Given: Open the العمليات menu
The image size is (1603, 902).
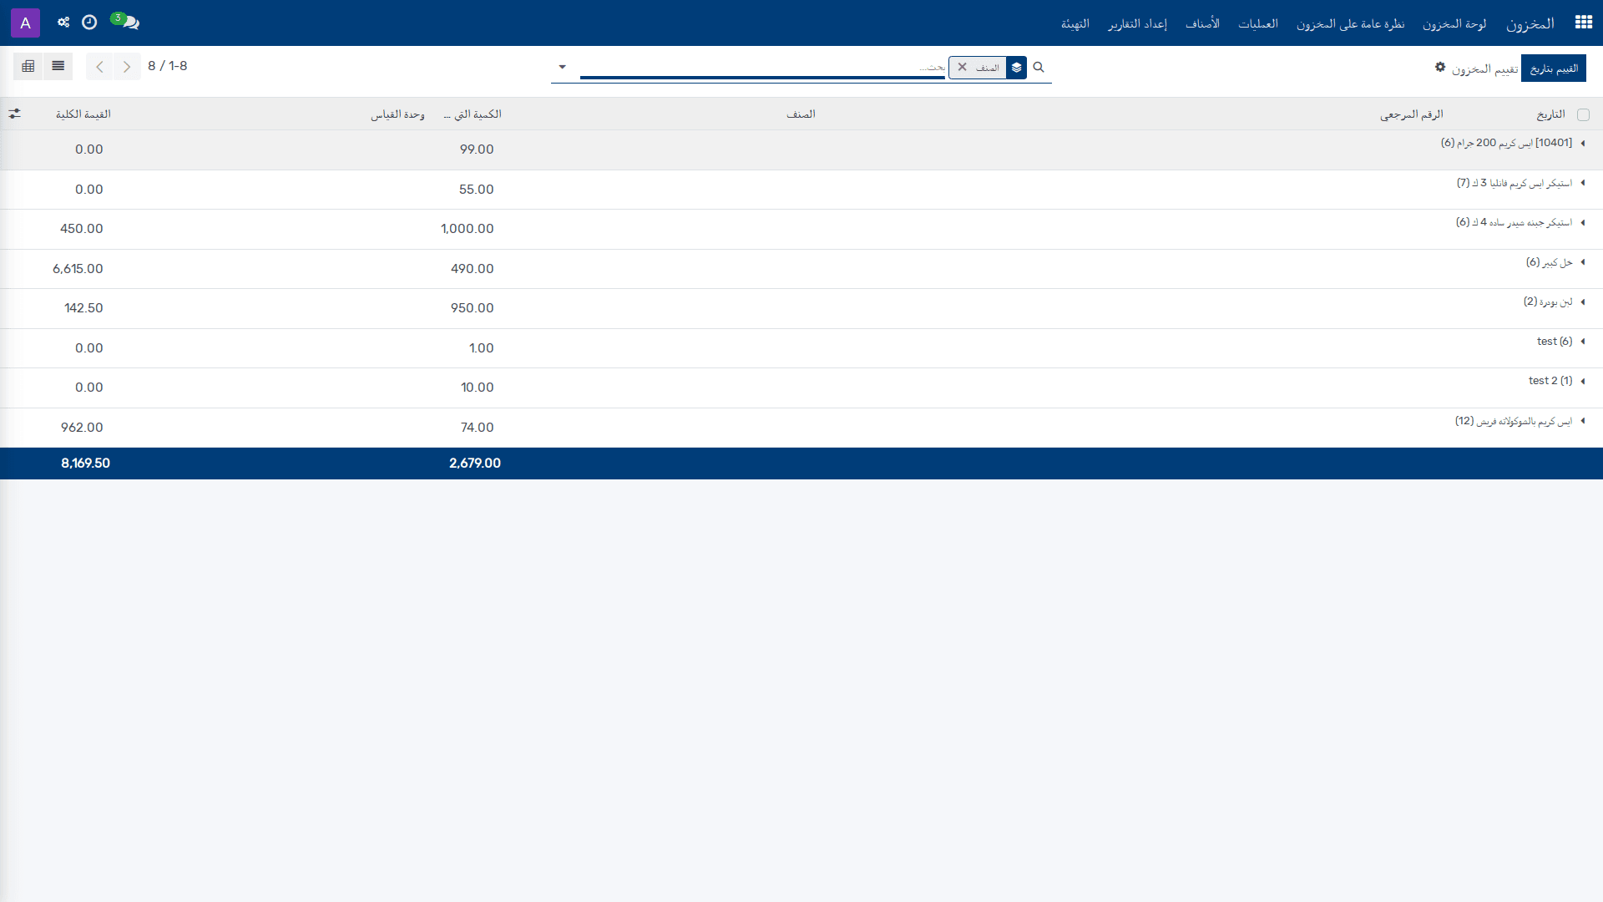Looking at the screenshot, I should pyautogui.click(x=1257, y=23).
